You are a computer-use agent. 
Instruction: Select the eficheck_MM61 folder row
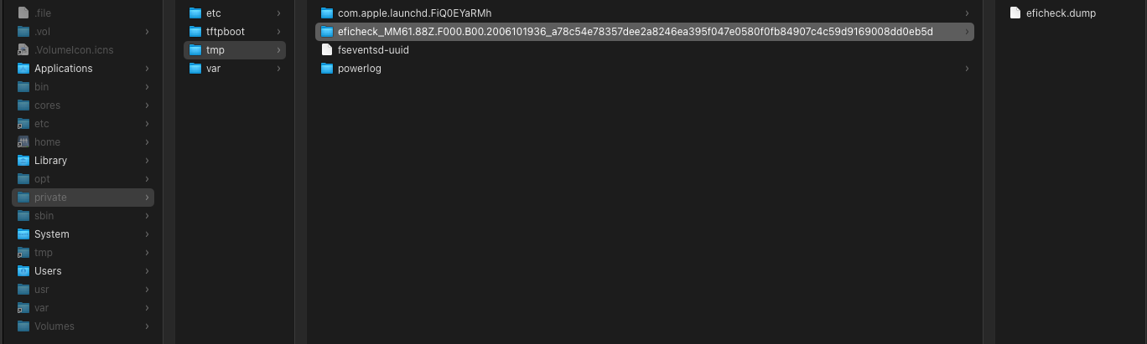tap(635, 32)
